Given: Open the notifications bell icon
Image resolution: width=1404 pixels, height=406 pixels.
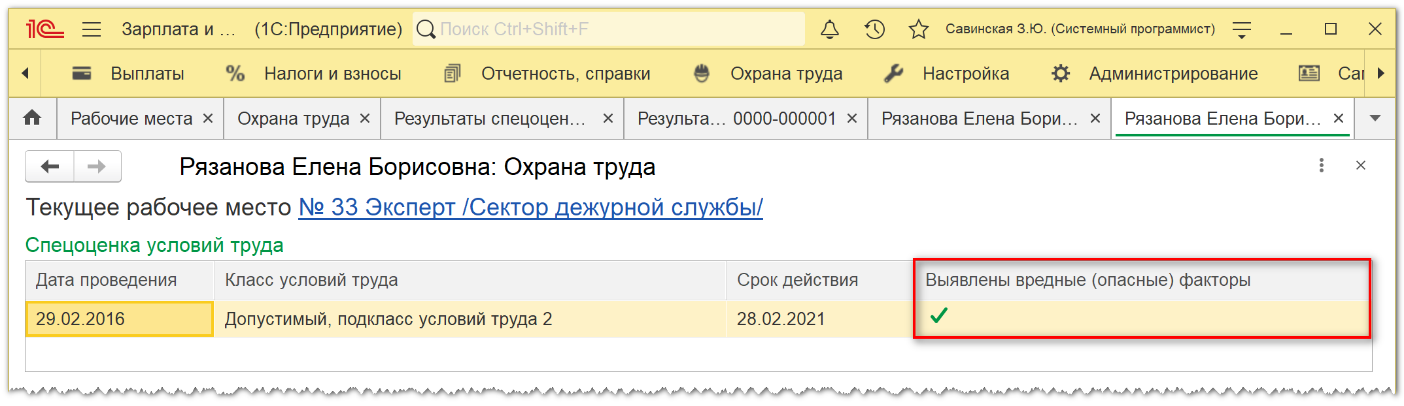Looking at the screenshot, I should point(830,29).
